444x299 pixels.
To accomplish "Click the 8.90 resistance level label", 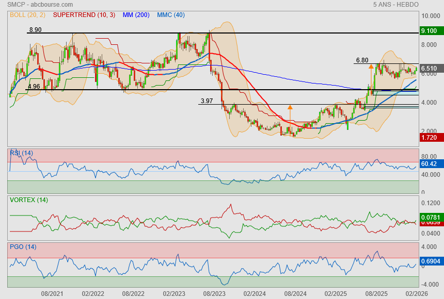I will (x=35, y=30).
